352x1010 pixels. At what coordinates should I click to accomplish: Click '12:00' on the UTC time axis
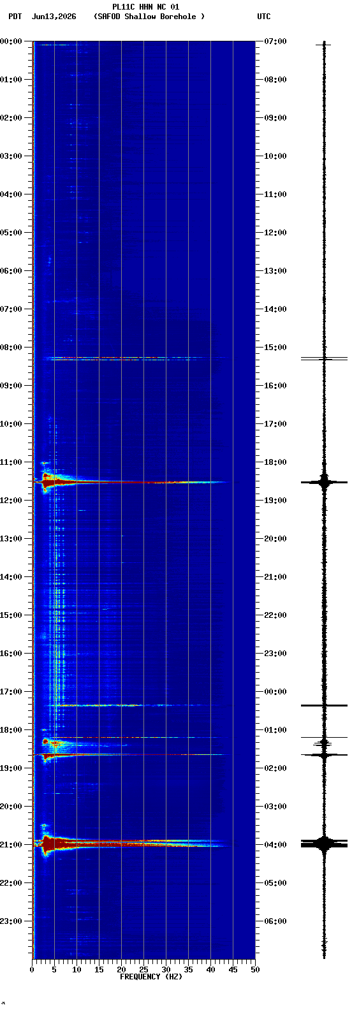pos(275,232)
